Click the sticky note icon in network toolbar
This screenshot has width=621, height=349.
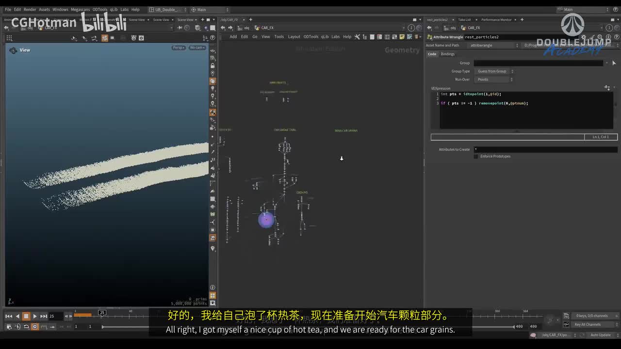click(402, 37)
